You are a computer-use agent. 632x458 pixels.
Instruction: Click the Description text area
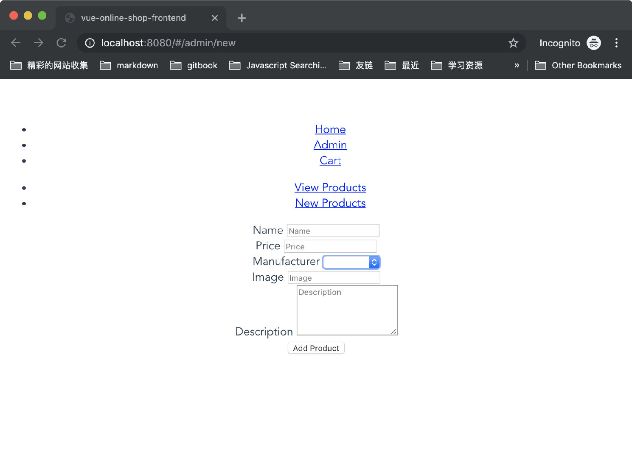[347, 310]
